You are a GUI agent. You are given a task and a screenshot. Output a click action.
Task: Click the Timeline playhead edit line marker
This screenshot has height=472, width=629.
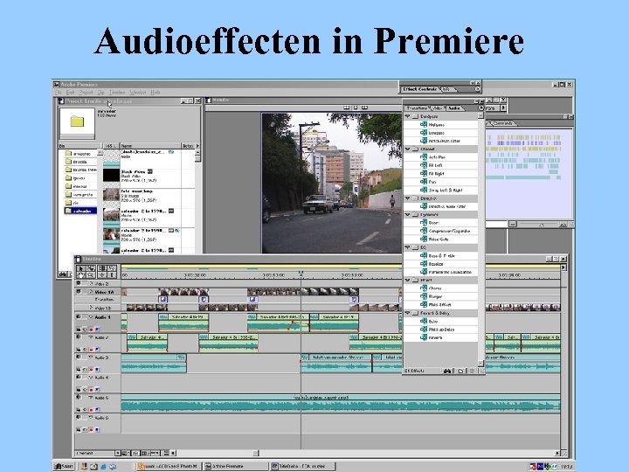301,274
